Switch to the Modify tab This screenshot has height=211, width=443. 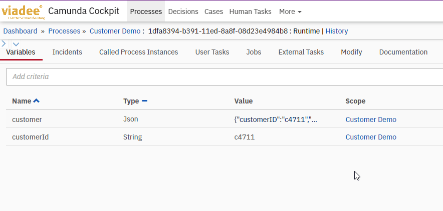(351, 52)
